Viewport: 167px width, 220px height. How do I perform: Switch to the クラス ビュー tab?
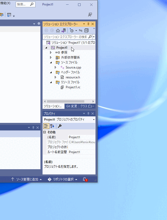[x=87, y=106]
